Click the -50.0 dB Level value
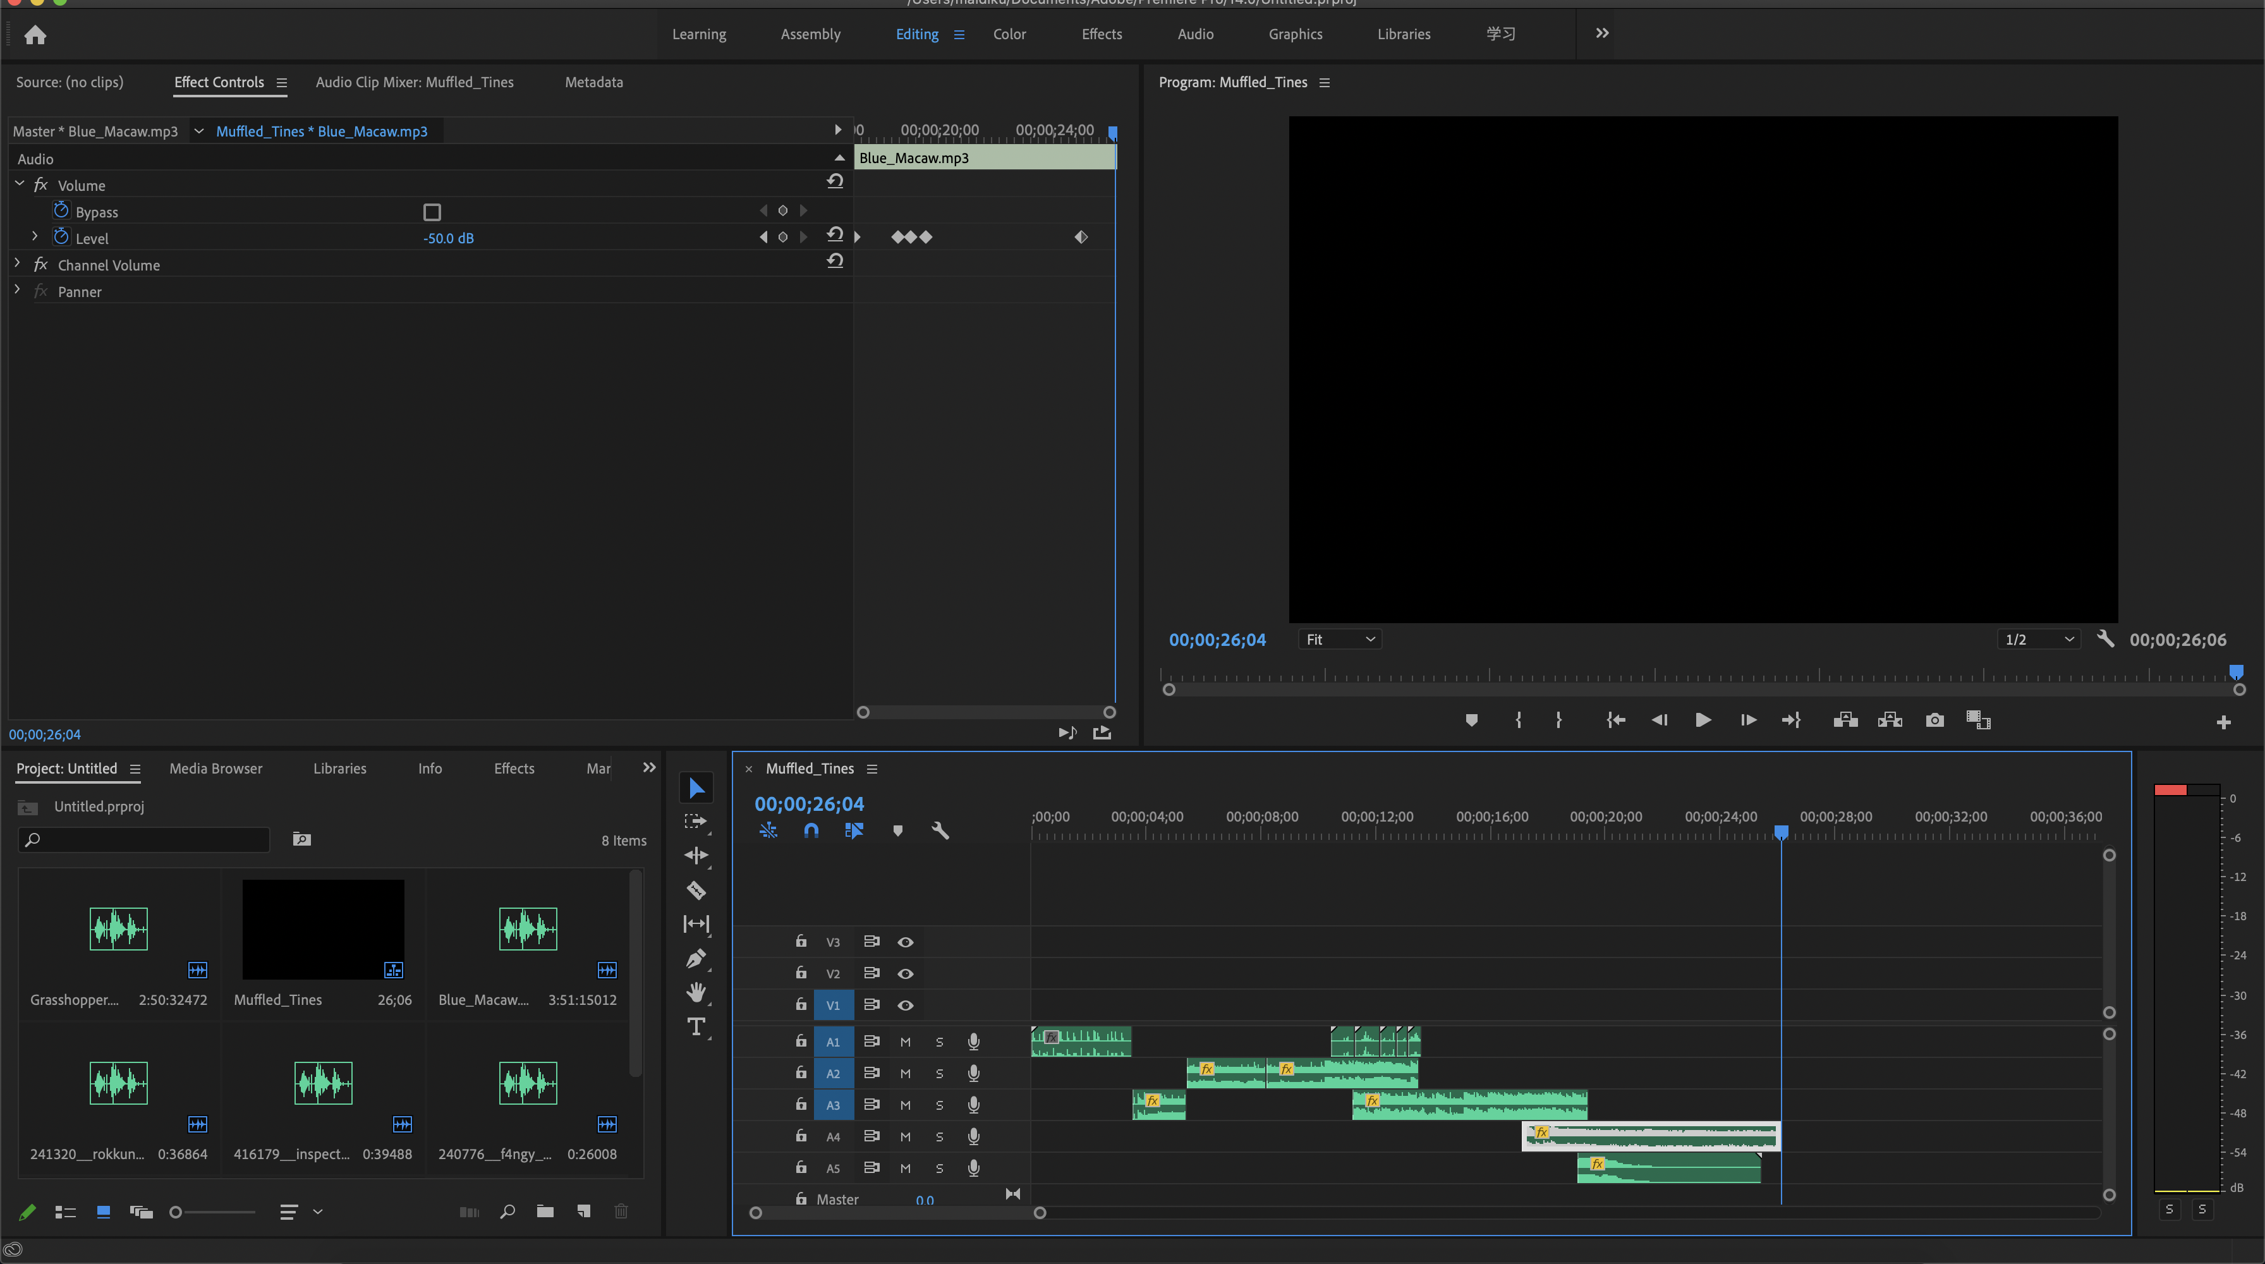 click(449, 238)
